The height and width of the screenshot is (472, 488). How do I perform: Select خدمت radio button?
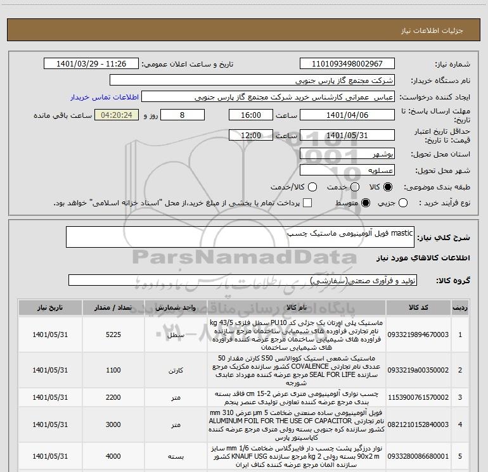tap(355, 187)
